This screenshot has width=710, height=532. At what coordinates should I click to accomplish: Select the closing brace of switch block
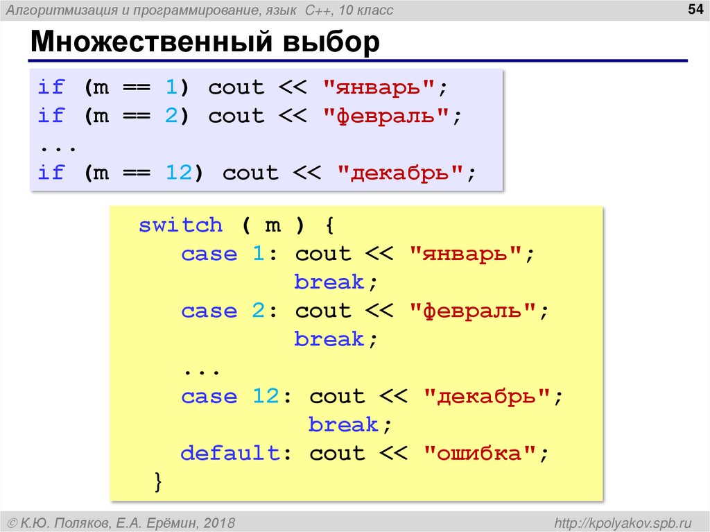pyautogui.click(x=158, y=481)
